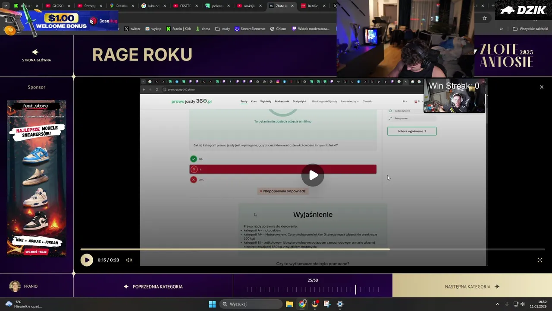
Task: Click the Zobacz wyjaśnienie button in the video
Action: (412, 131)
